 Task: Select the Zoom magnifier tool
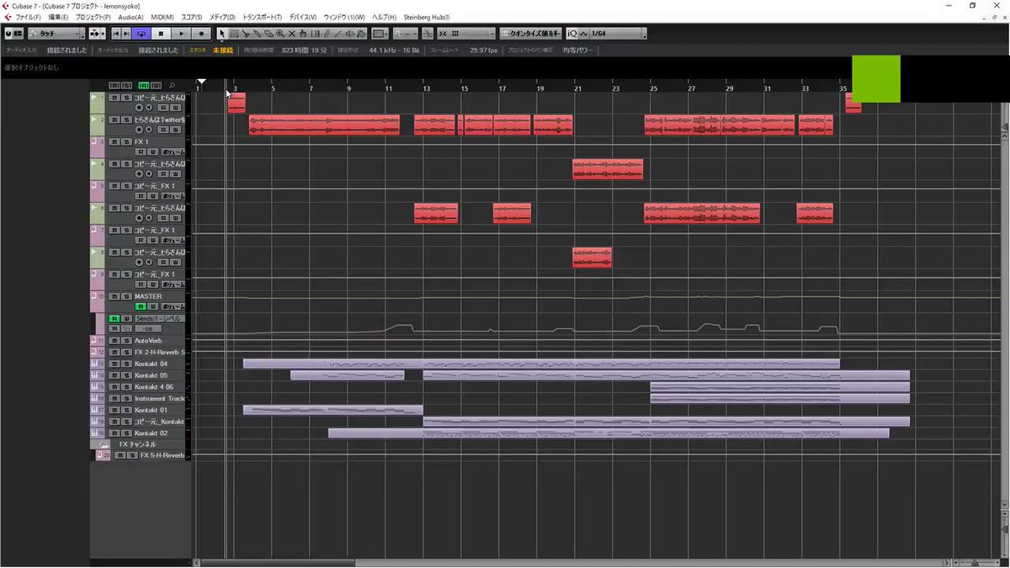click(x=279, y=34)
